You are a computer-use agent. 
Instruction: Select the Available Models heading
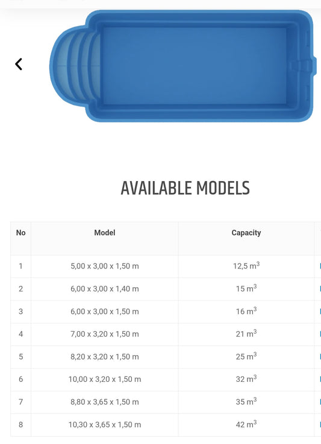click(185, 188)
